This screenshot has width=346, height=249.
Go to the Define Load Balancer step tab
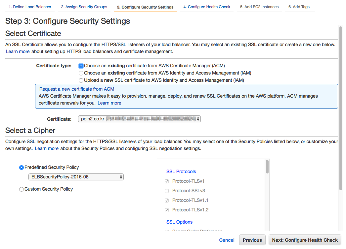[x=30, y=7]
